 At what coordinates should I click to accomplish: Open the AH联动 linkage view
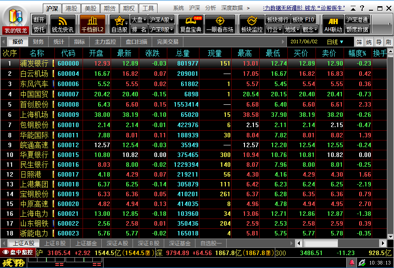click(333, 24)
